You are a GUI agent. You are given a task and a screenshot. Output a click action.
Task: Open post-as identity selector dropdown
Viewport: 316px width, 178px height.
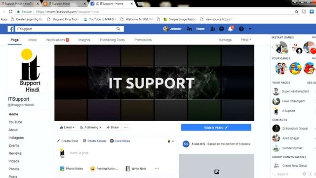171,141
